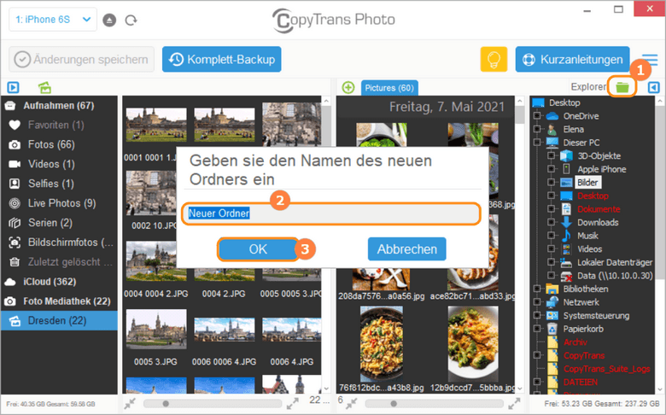Open the Zuletzt gelöscht album
Viewport: 666px width, 415px height.
point(59,261)
